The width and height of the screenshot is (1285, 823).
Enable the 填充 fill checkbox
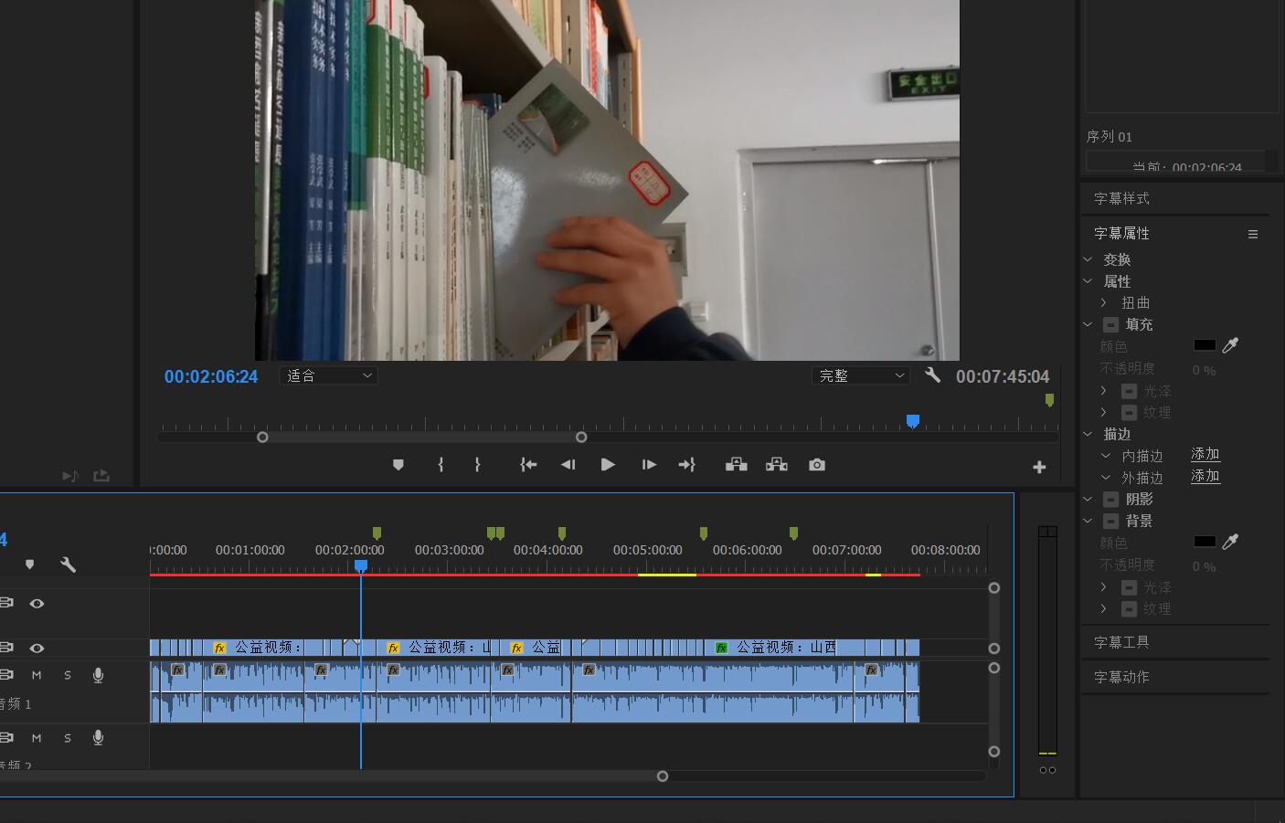coord(1110,325)
